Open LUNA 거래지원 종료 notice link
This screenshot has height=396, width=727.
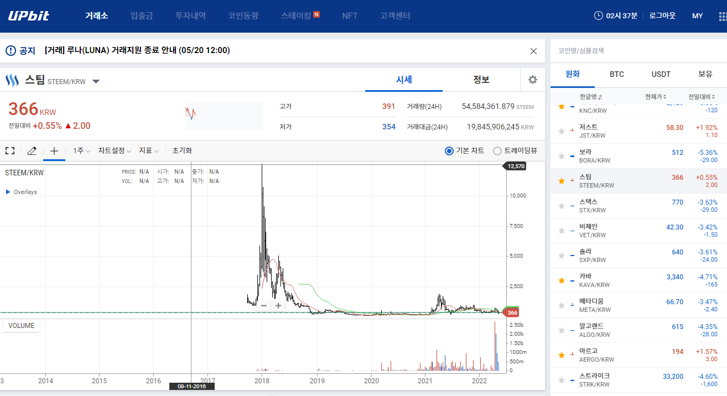[137, 50]
